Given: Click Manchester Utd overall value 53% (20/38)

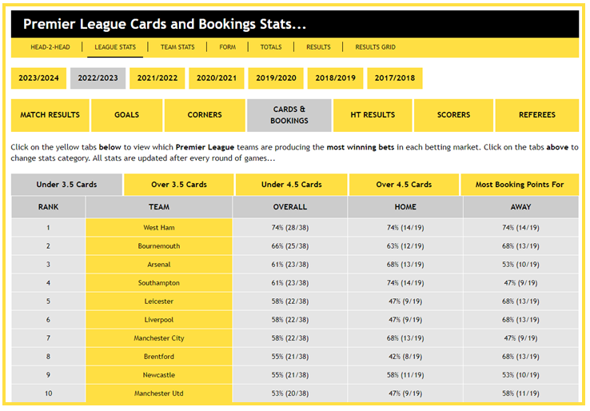Looking at the screenshot, I should click(289, 393).
